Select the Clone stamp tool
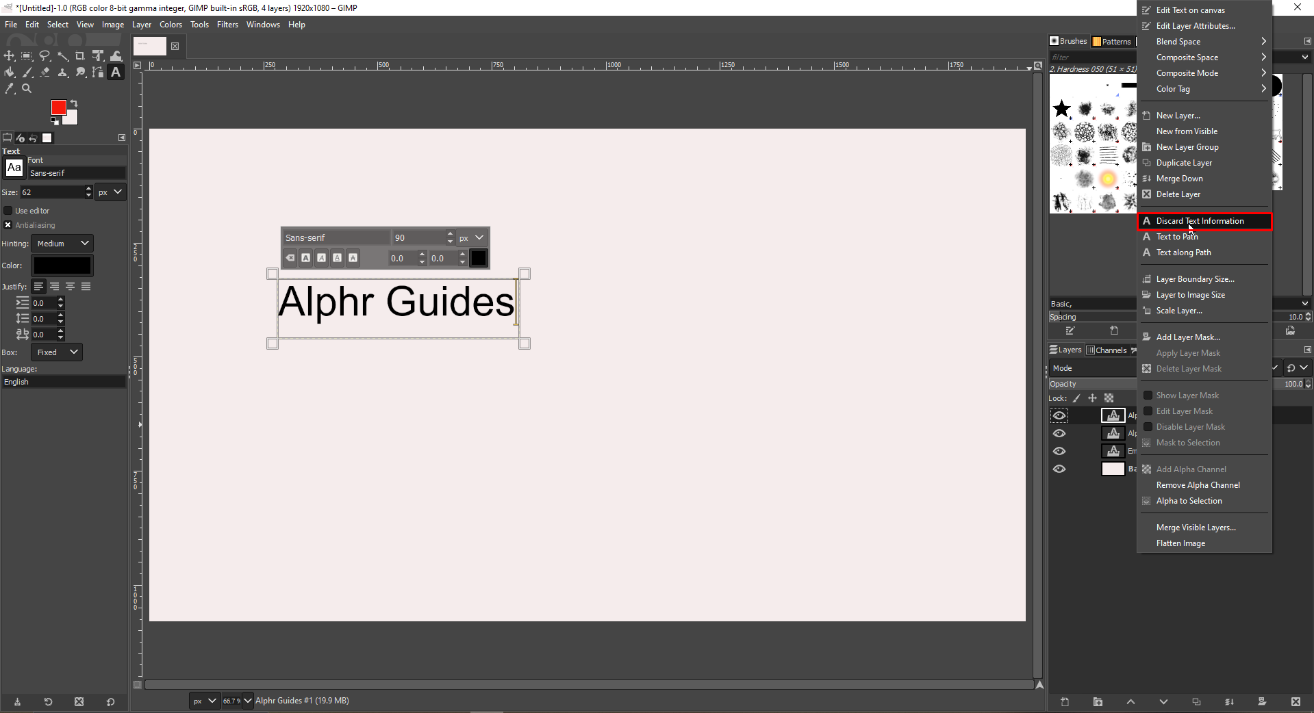 63,73
